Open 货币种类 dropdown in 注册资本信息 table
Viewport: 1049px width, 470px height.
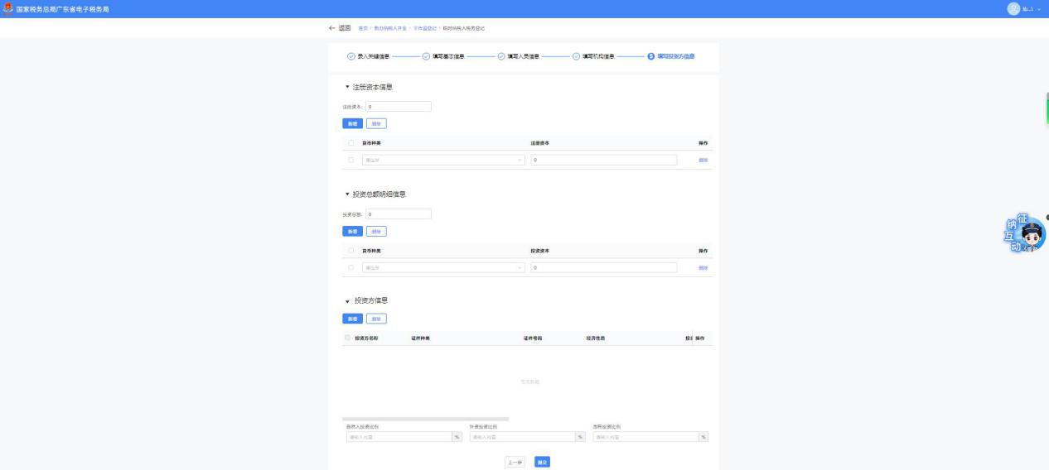[443, 160]
